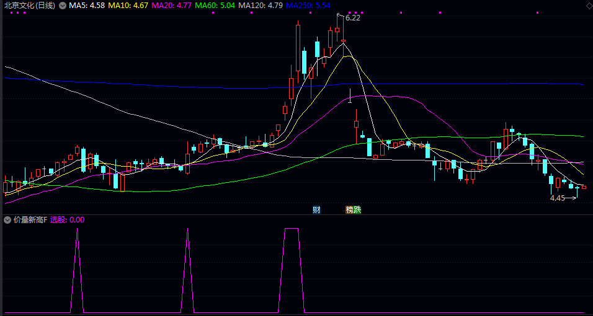
Task: Click the 4.45 low price annotation
Action: tap(557, 198)
